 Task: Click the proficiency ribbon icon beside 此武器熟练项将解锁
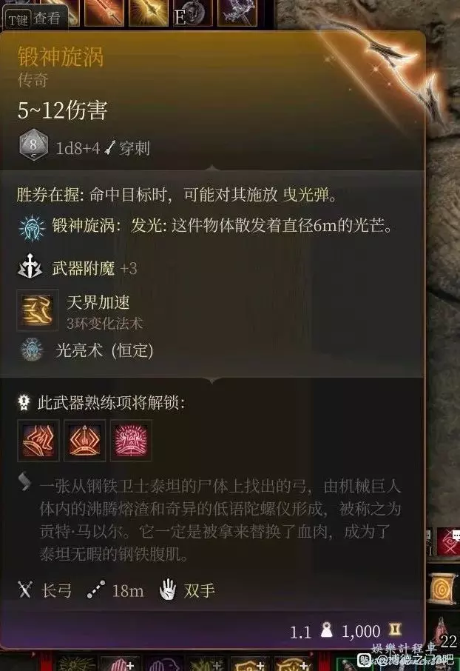pos(24,402)
